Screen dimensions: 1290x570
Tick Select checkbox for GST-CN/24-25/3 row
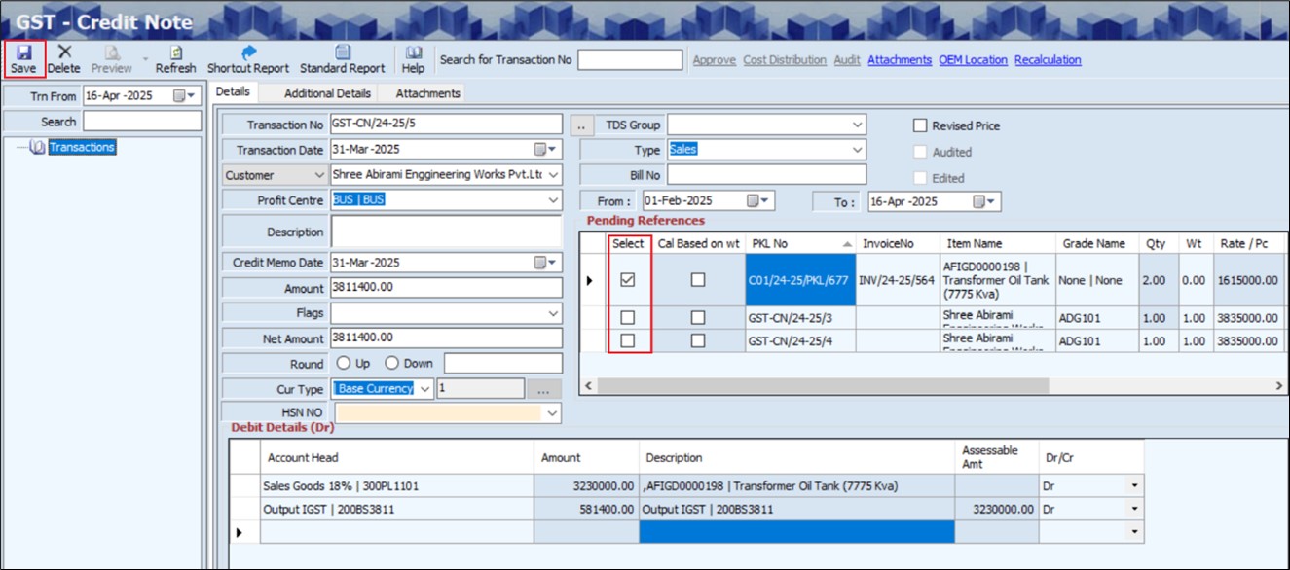628,318
